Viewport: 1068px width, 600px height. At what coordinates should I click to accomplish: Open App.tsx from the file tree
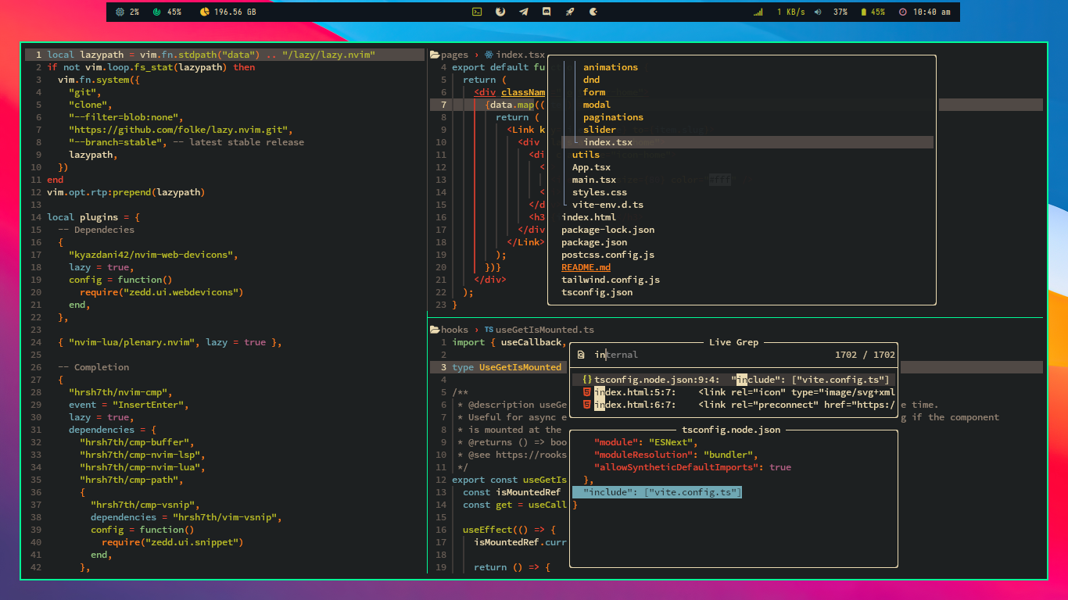point(591,167)
